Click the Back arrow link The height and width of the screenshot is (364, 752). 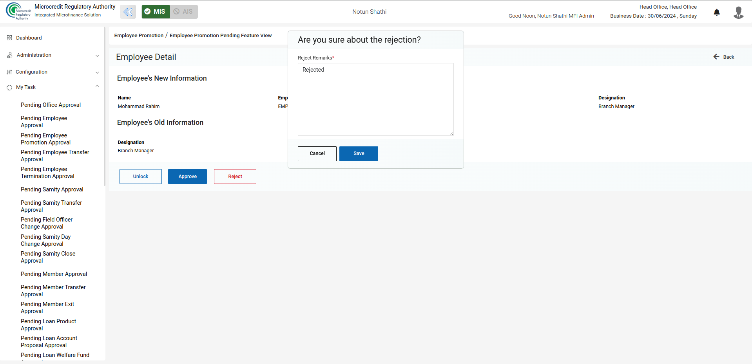point(723,57)
